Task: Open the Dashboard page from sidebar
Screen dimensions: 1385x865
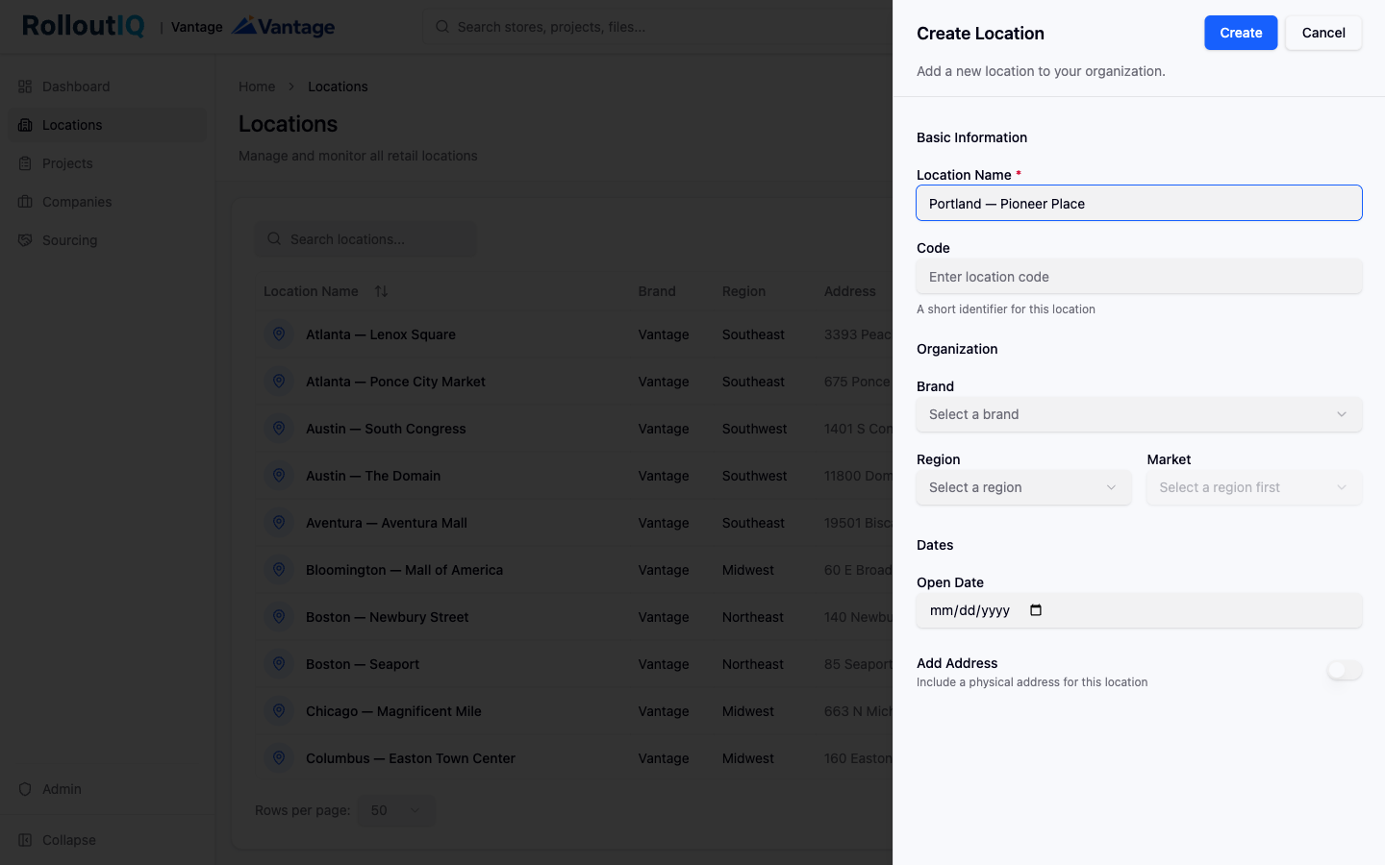Action: pos(107,86)
